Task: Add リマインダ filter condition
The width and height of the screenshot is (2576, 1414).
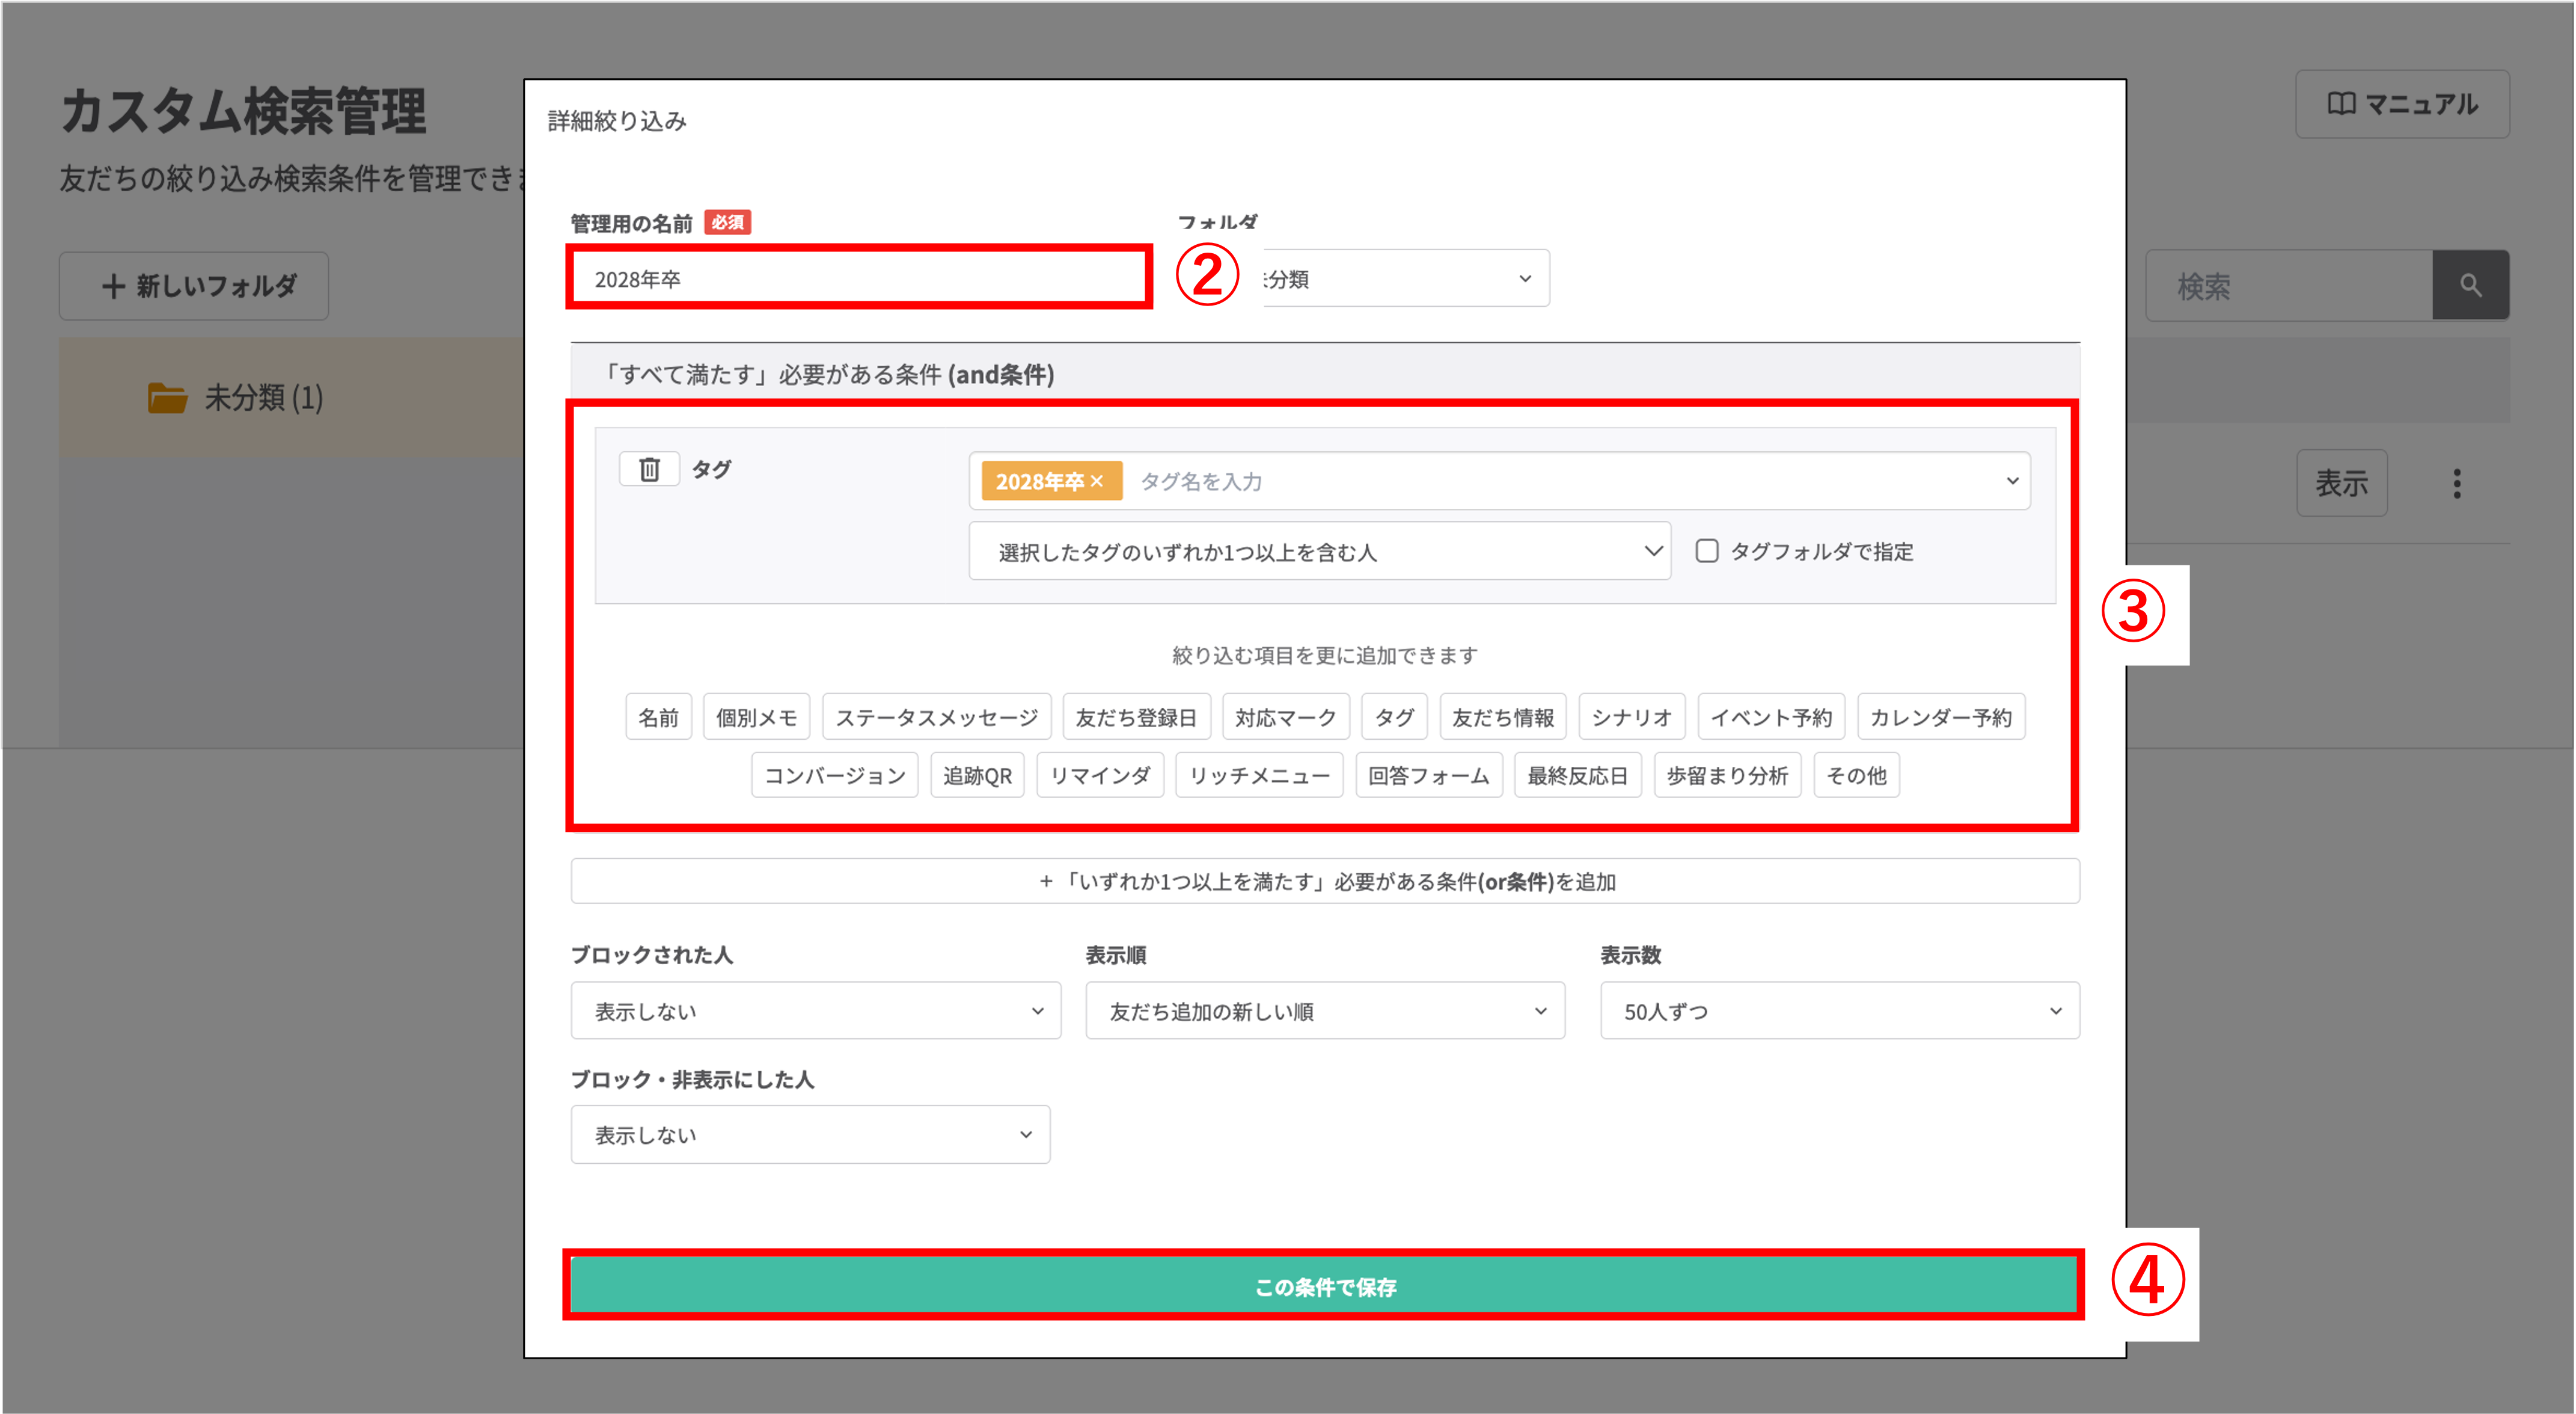Action: (x=1100, y=775)
